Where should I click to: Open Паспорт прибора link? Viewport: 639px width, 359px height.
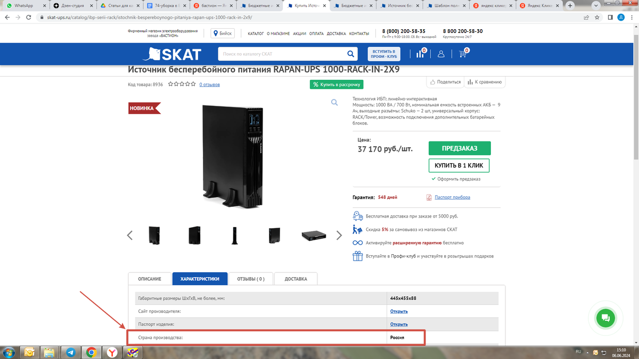point(452,197)
